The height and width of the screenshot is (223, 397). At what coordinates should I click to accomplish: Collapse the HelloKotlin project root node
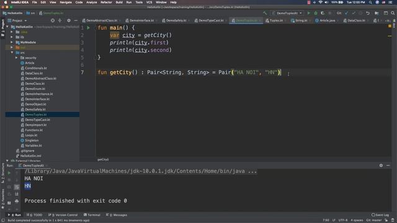coord(7,27)
